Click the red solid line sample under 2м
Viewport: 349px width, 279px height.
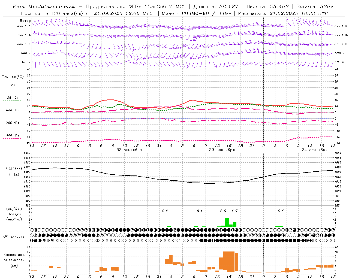[x=13, y=88]
